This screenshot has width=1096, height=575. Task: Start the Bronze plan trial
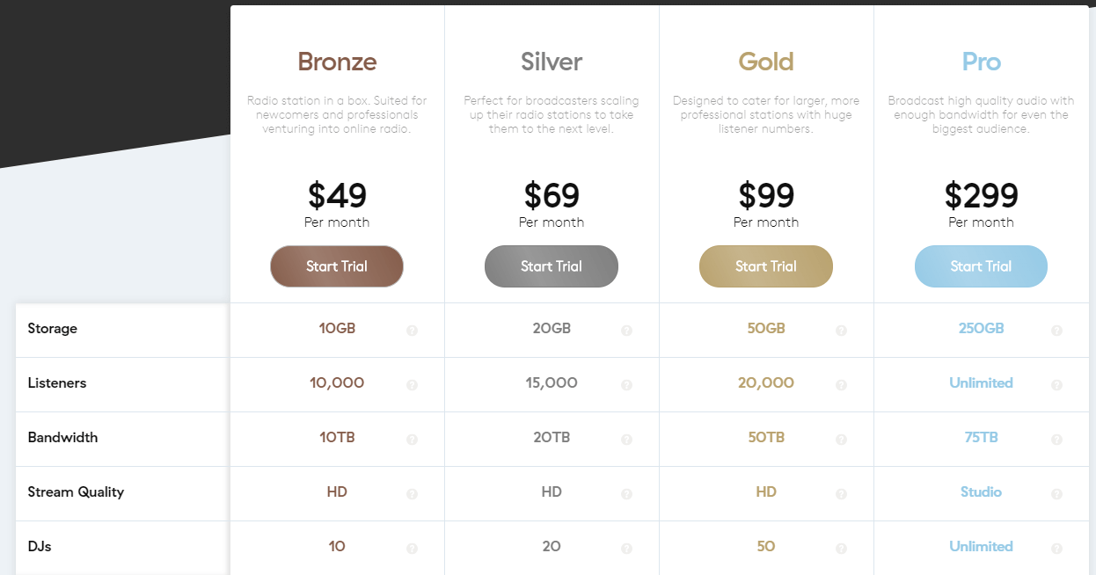click(x=337, y=266)
